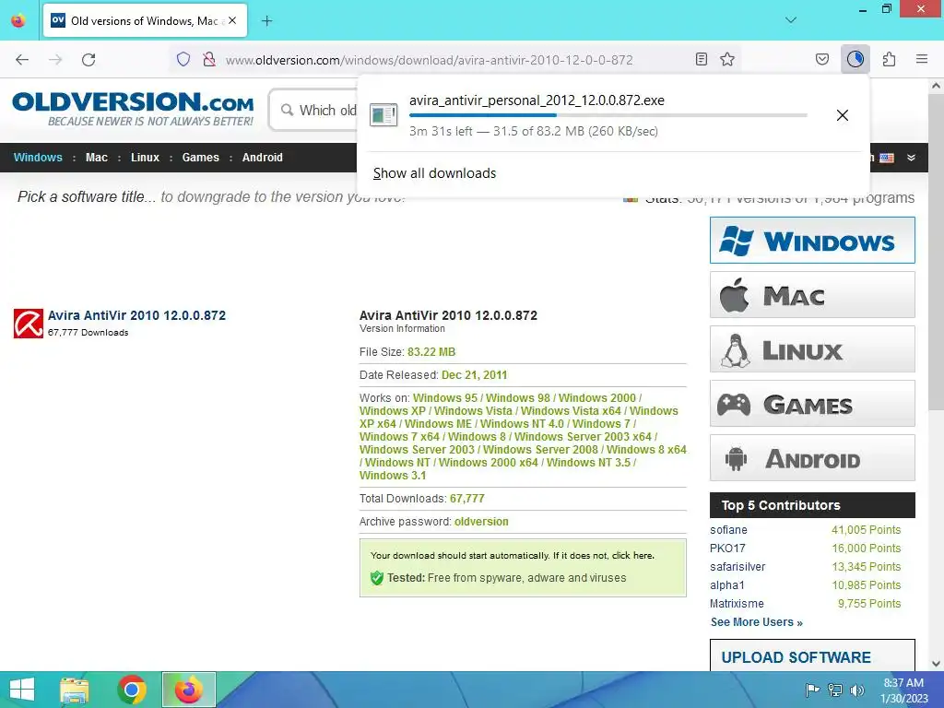
Task: Click the page vertical scrollbar thumb
Action: point(936,253)
